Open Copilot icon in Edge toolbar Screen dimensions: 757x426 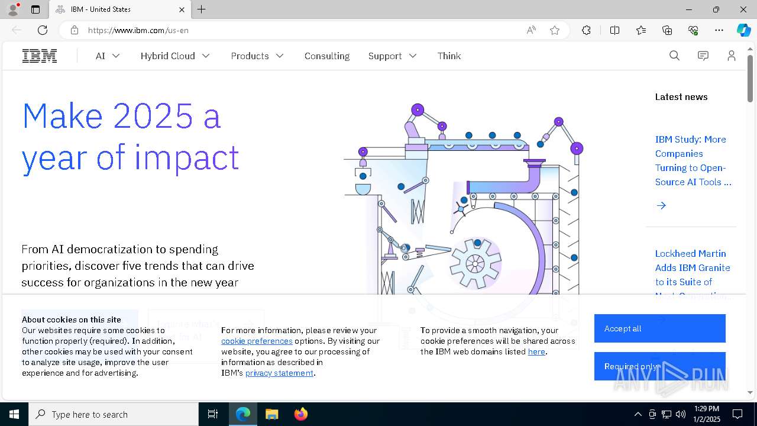743,30
